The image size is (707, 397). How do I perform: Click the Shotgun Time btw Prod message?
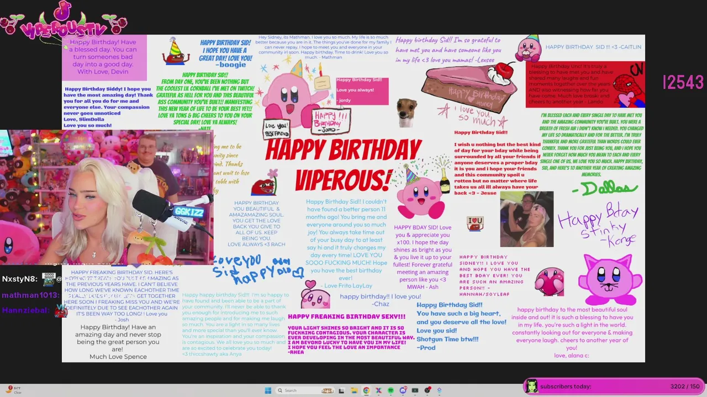pos(461,326)
